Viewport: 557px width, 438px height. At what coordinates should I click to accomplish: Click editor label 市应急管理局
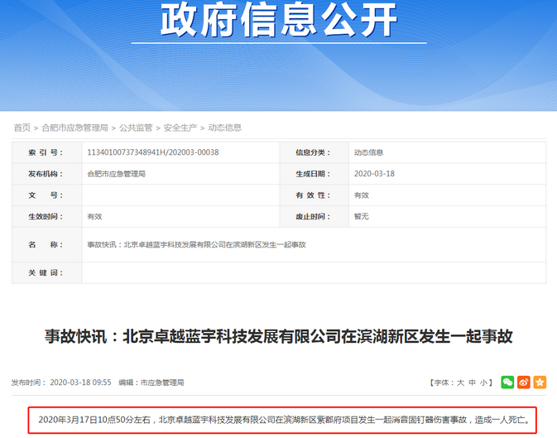pyautogui.click(x=162, y=383)
